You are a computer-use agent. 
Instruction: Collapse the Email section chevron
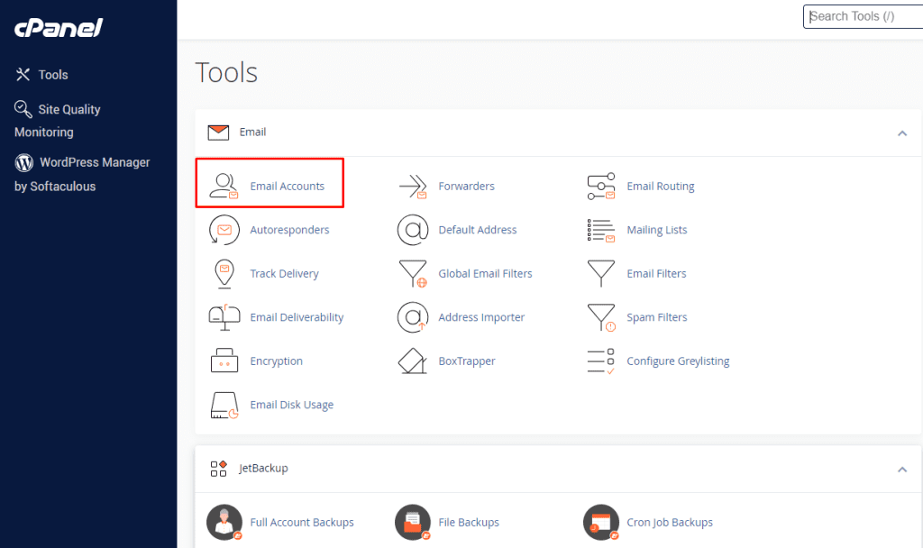click(901, 133)
